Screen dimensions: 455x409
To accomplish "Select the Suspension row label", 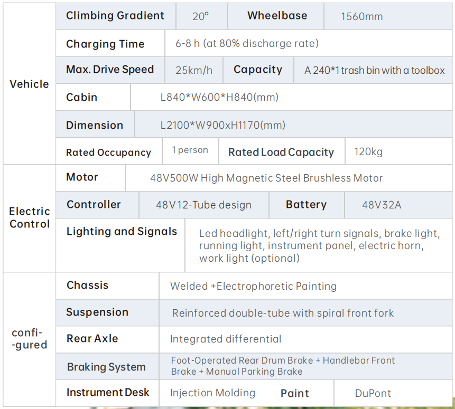I will tap(97, 312).
